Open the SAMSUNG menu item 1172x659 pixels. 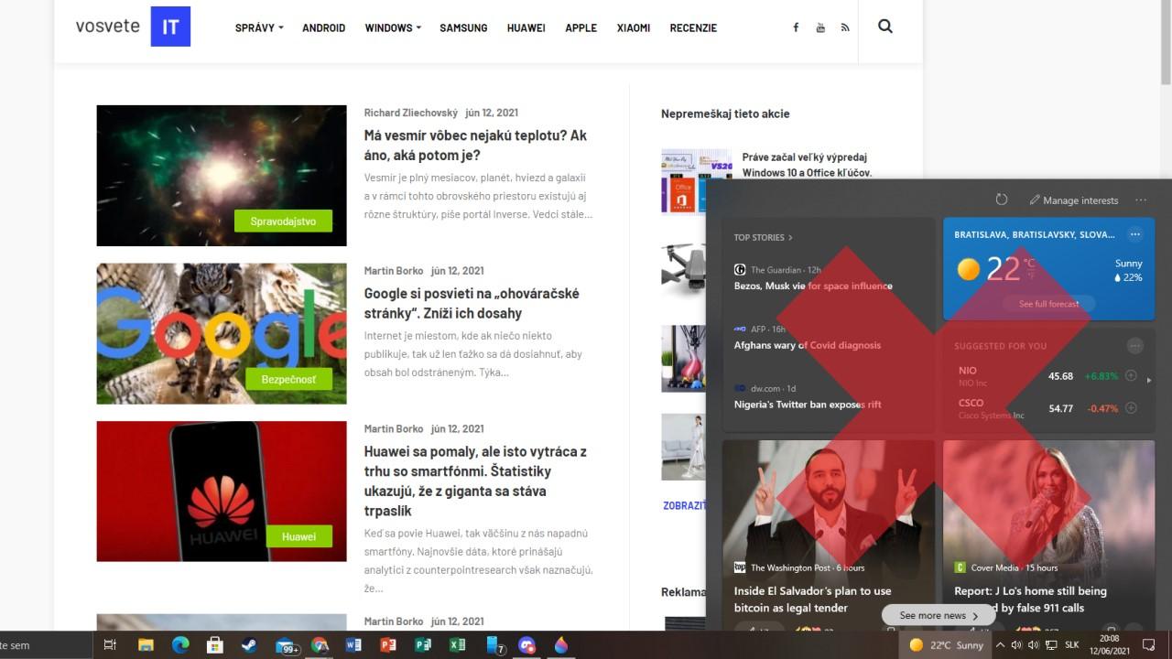(x=463, y=27)
